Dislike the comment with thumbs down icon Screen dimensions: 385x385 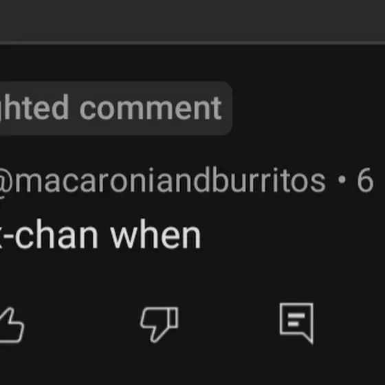point(159,324)
